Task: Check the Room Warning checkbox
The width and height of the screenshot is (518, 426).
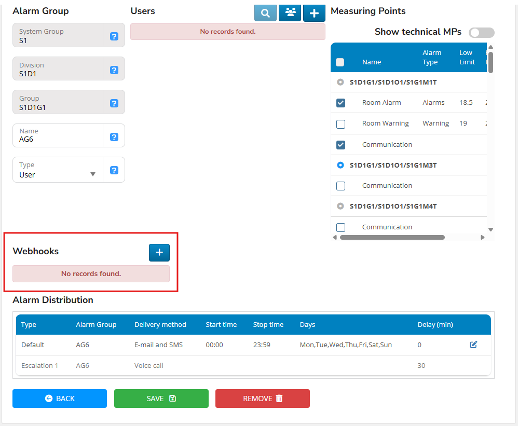Action: [340, 124]
